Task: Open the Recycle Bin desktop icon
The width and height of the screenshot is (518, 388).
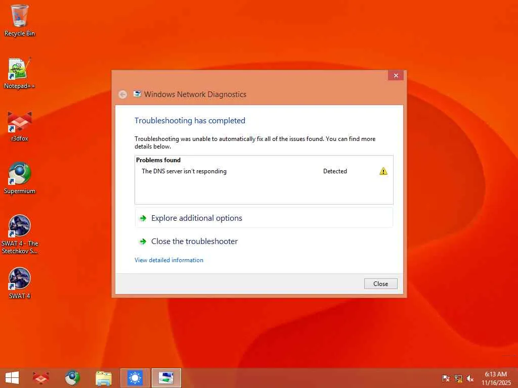Action: click(x=20, y=20)
